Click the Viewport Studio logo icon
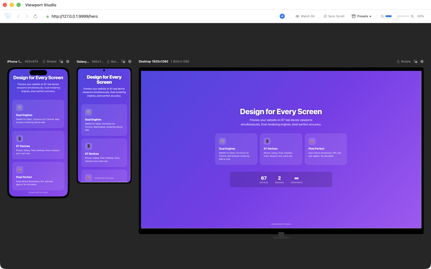 coord(8,16)
